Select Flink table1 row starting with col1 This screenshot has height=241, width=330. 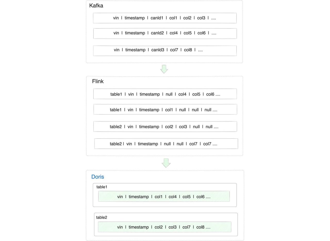165,110
